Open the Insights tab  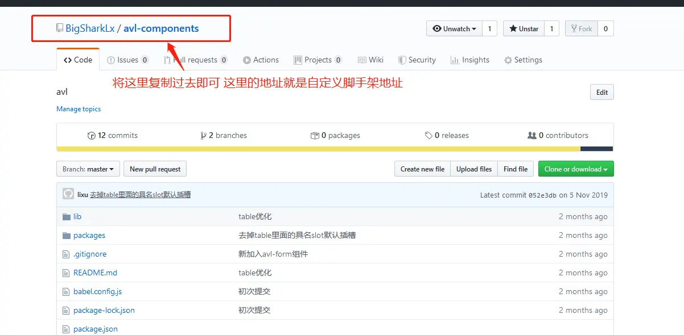coord(469,60)
